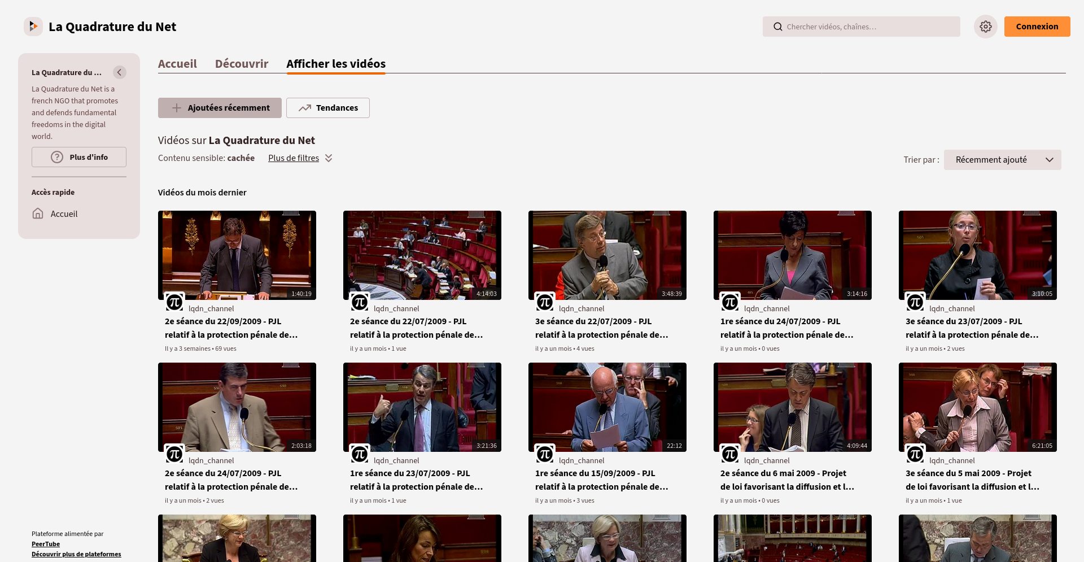Open Plus d'info about the instance
Viewport: 1084px width, 562px height.
coord(79,157)
